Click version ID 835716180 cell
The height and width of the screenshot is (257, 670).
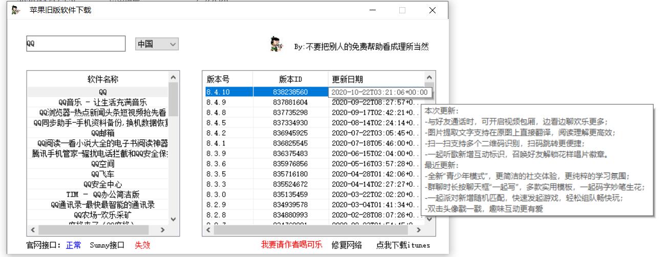[290, 174]
